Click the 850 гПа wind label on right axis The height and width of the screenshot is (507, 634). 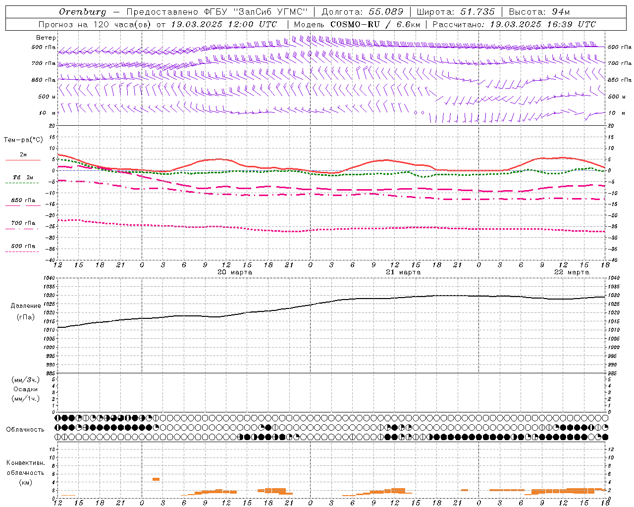click(x=620, y=80)
